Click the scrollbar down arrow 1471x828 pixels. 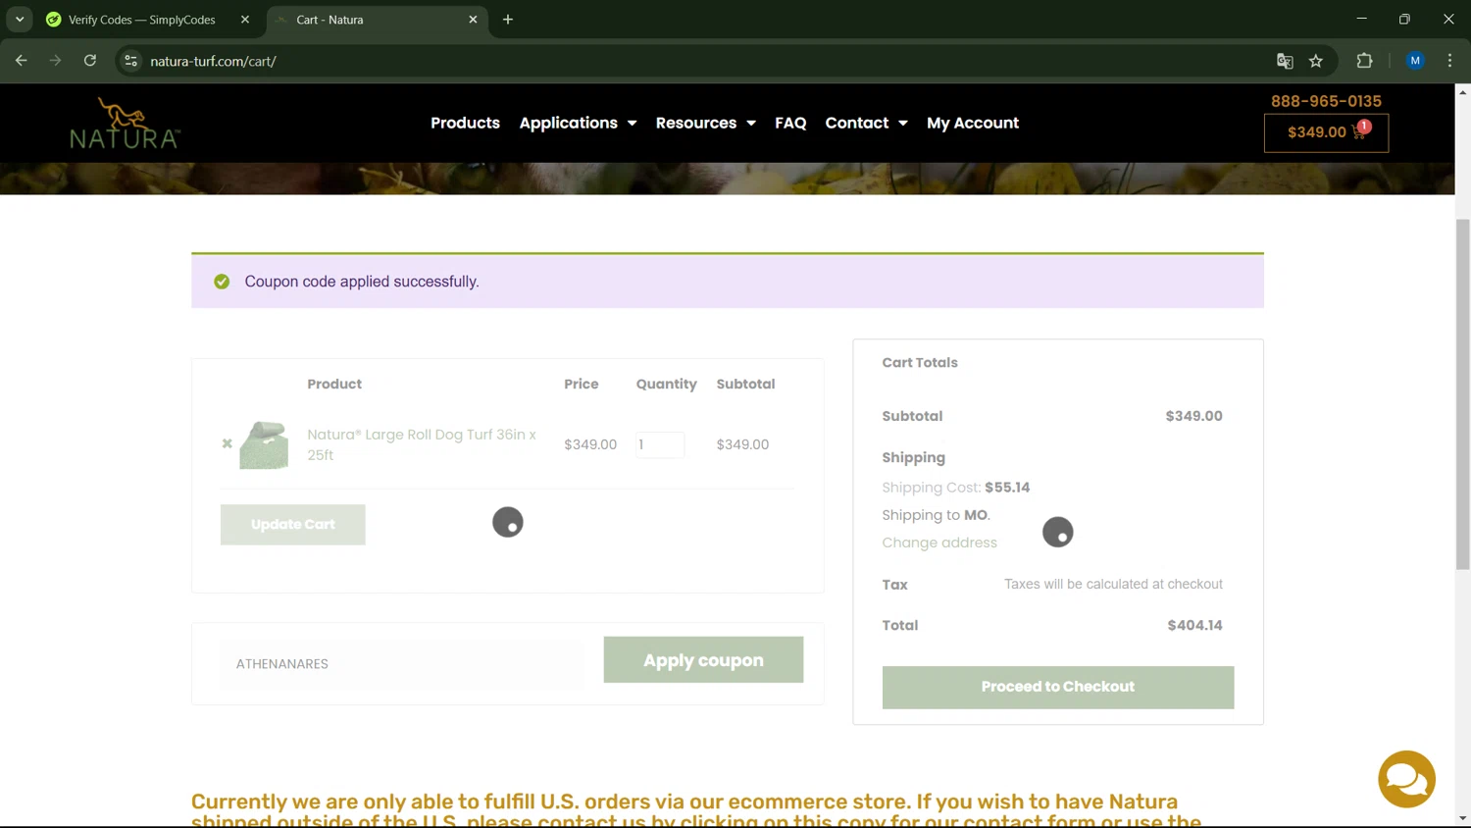[1462, 818]
